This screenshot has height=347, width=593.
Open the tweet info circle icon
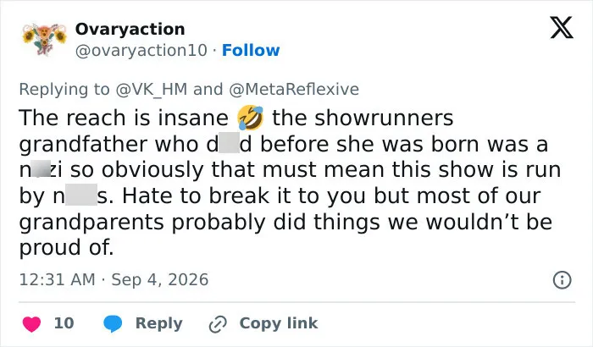(562, 280)
